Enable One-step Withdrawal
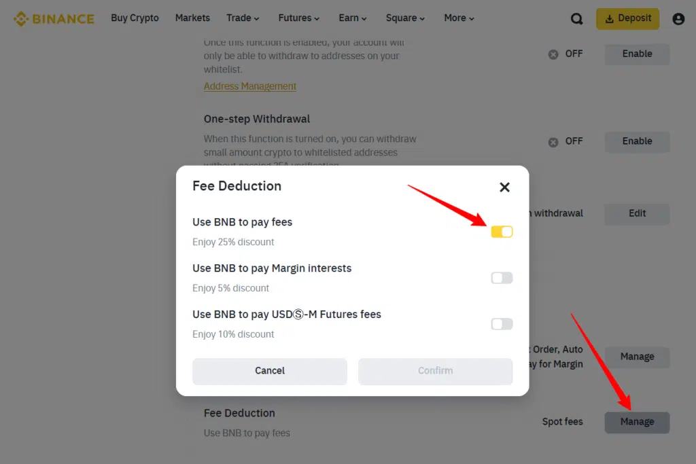 point(636,141)
